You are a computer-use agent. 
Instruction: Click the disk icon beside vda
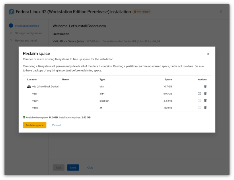[x=29, y=86]
